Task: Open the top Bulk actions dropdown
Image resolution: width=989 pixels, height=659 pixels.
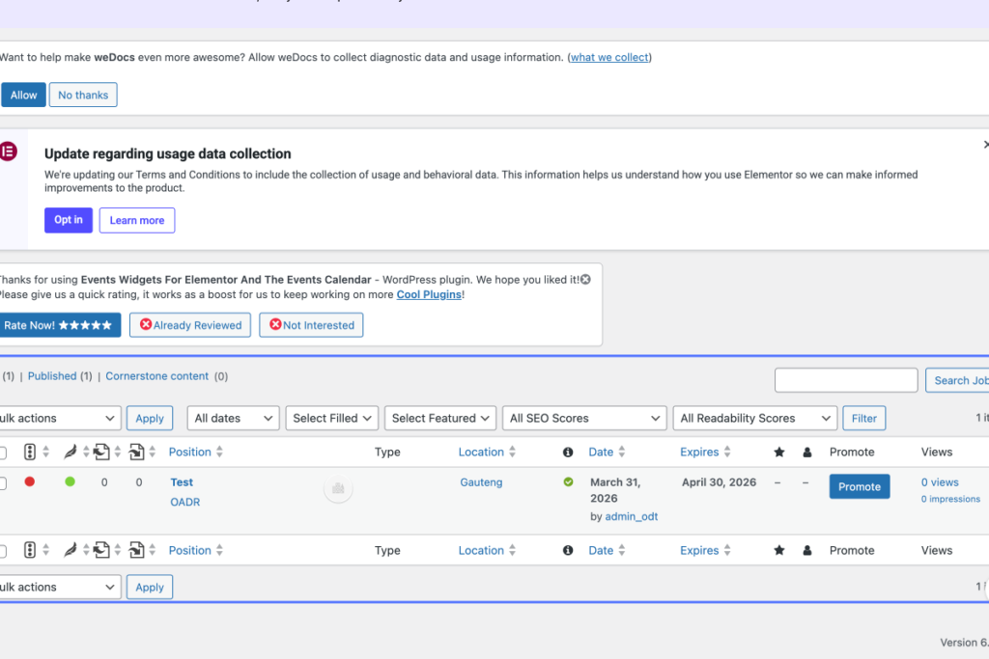Action: [x=59, y=419]
